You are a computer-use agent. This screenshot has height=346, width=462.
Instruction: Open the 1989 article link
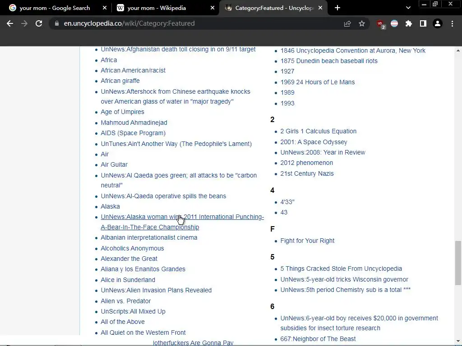pyautogui.click(x=287, y=92)
